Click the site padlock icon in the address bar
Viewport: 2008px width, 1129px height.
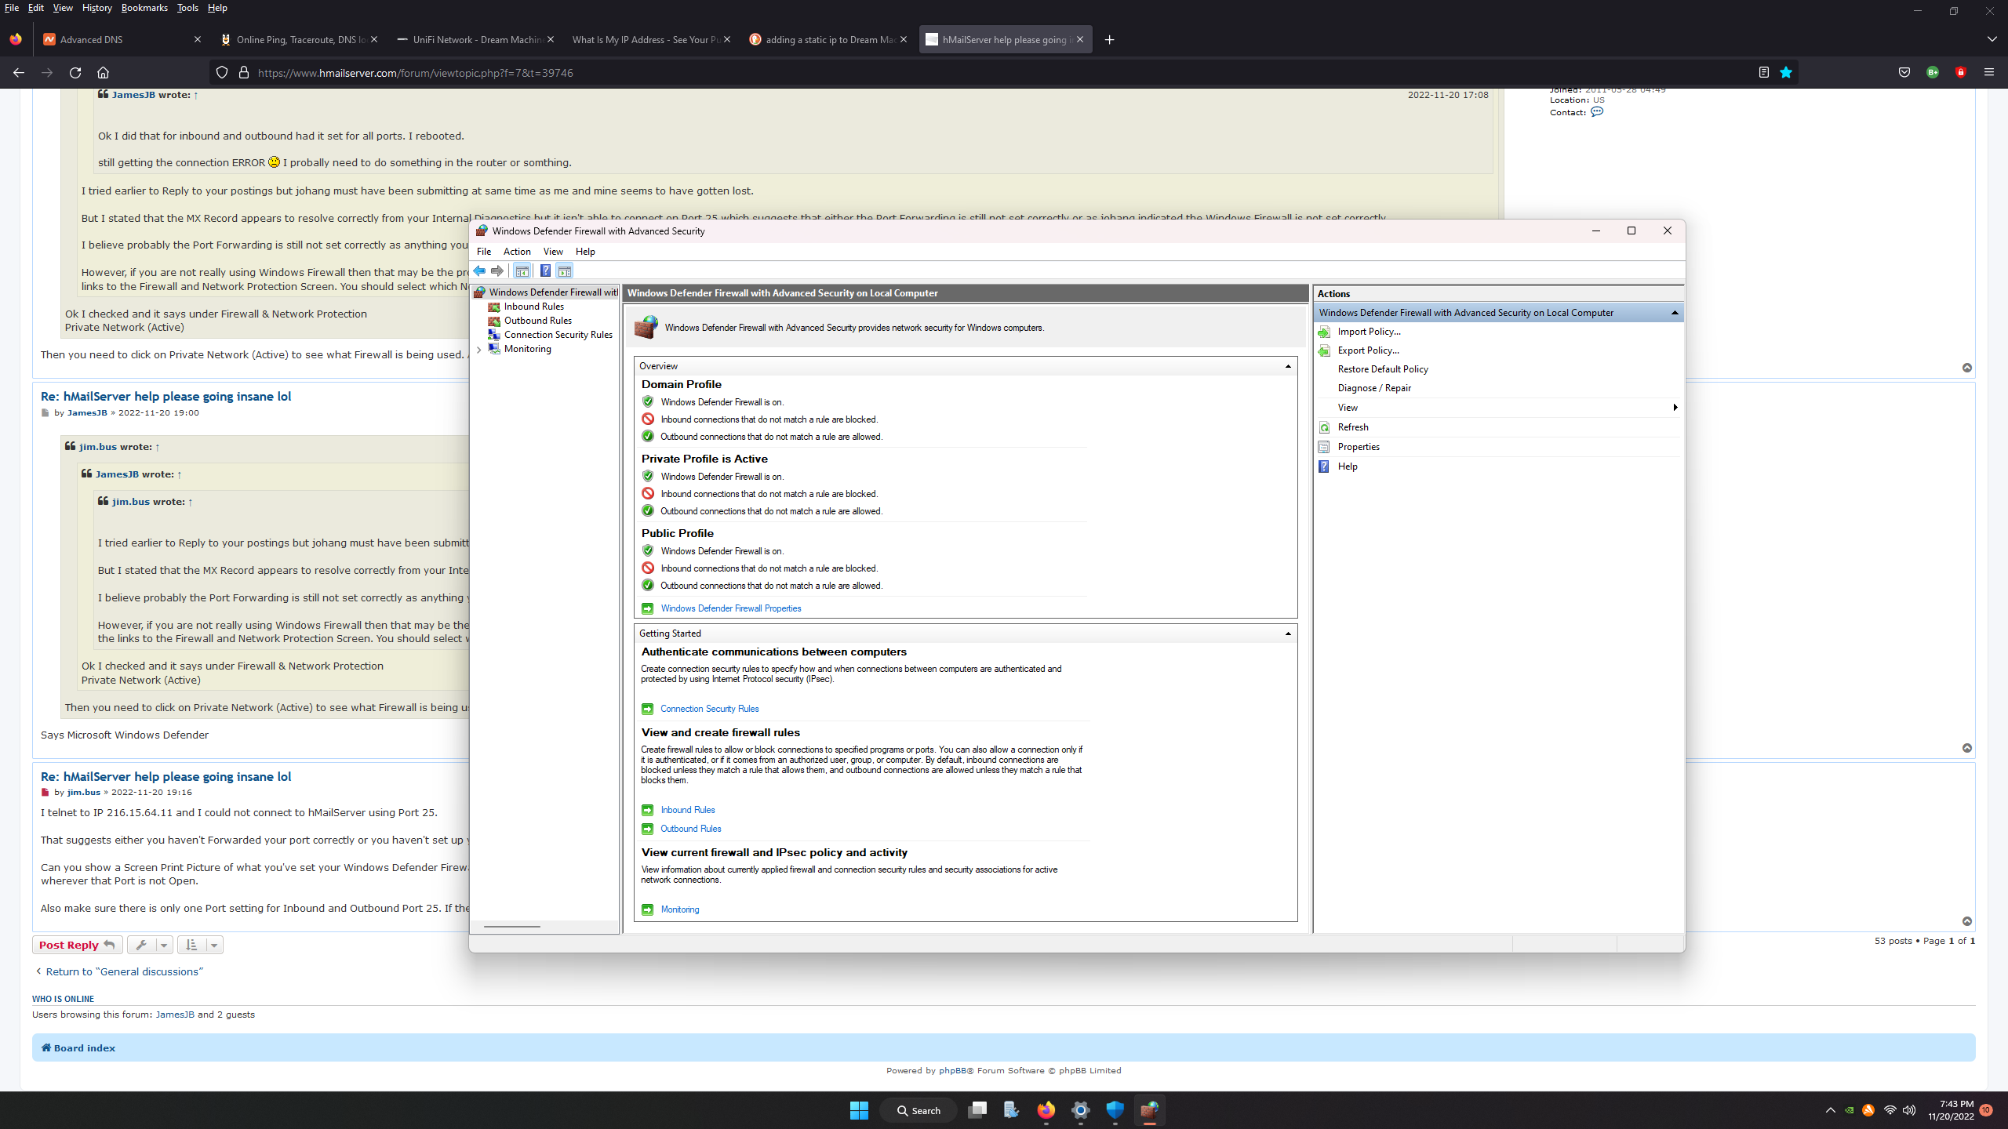pyautogui.click(x=244, y=73)
